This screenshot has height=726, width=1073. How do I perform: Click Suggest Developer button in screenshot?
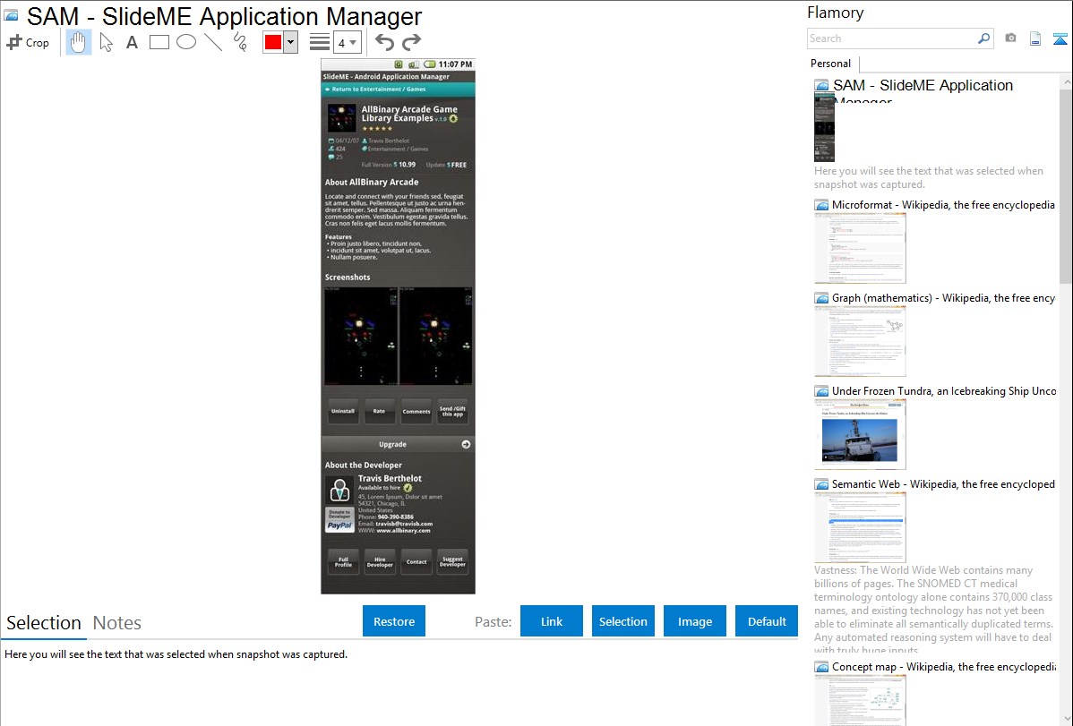click(x=452, y=562)
